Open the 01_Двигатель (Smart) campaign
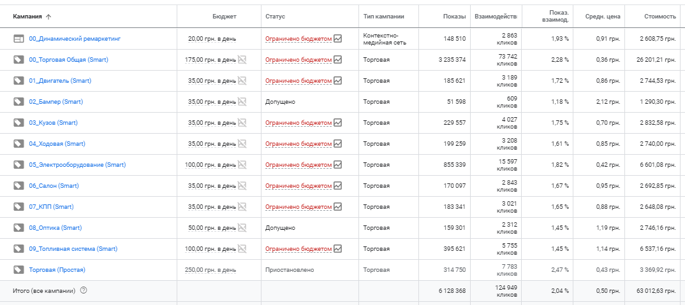Image resolution: width=685 pixels, height=305 pixels. 61,81
